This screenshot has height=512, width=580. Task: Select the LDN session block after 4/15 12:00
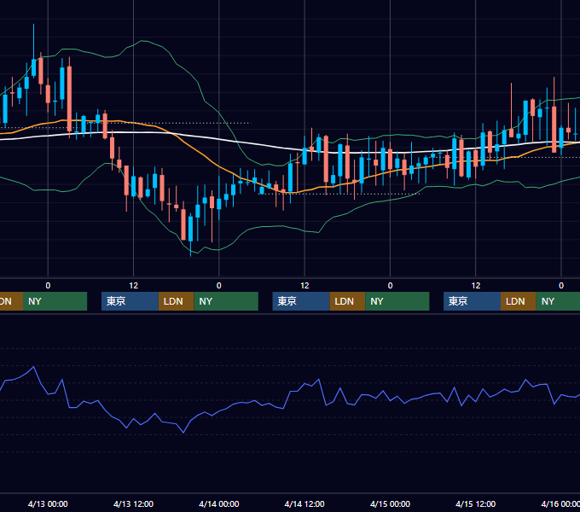519,301
